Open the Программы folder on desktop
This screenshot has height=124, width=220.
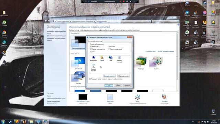[x=4, y=13]
